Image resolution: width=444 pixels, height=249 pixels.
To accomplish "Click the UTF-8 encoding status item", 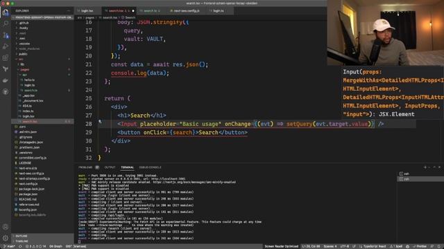I will point(345,246).
